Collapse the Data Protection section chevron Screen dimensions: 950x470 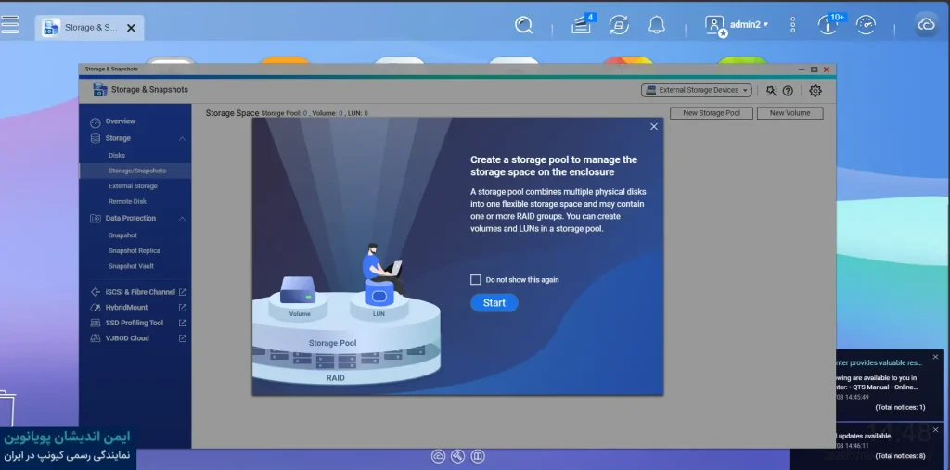pos(183,219)
